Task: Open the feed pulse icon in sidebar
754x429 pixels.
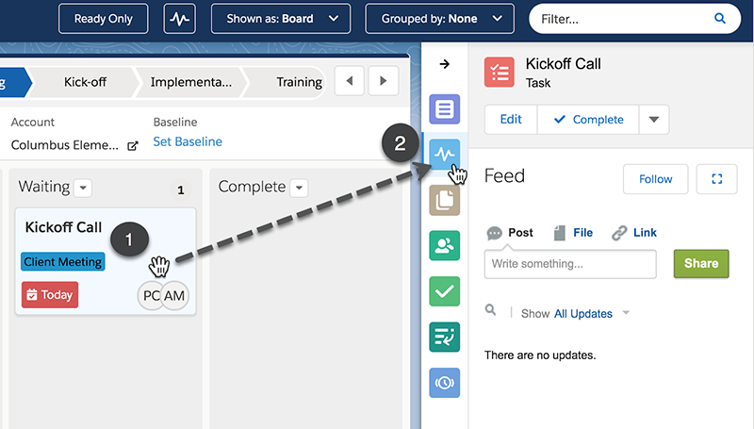Action: 444,155
